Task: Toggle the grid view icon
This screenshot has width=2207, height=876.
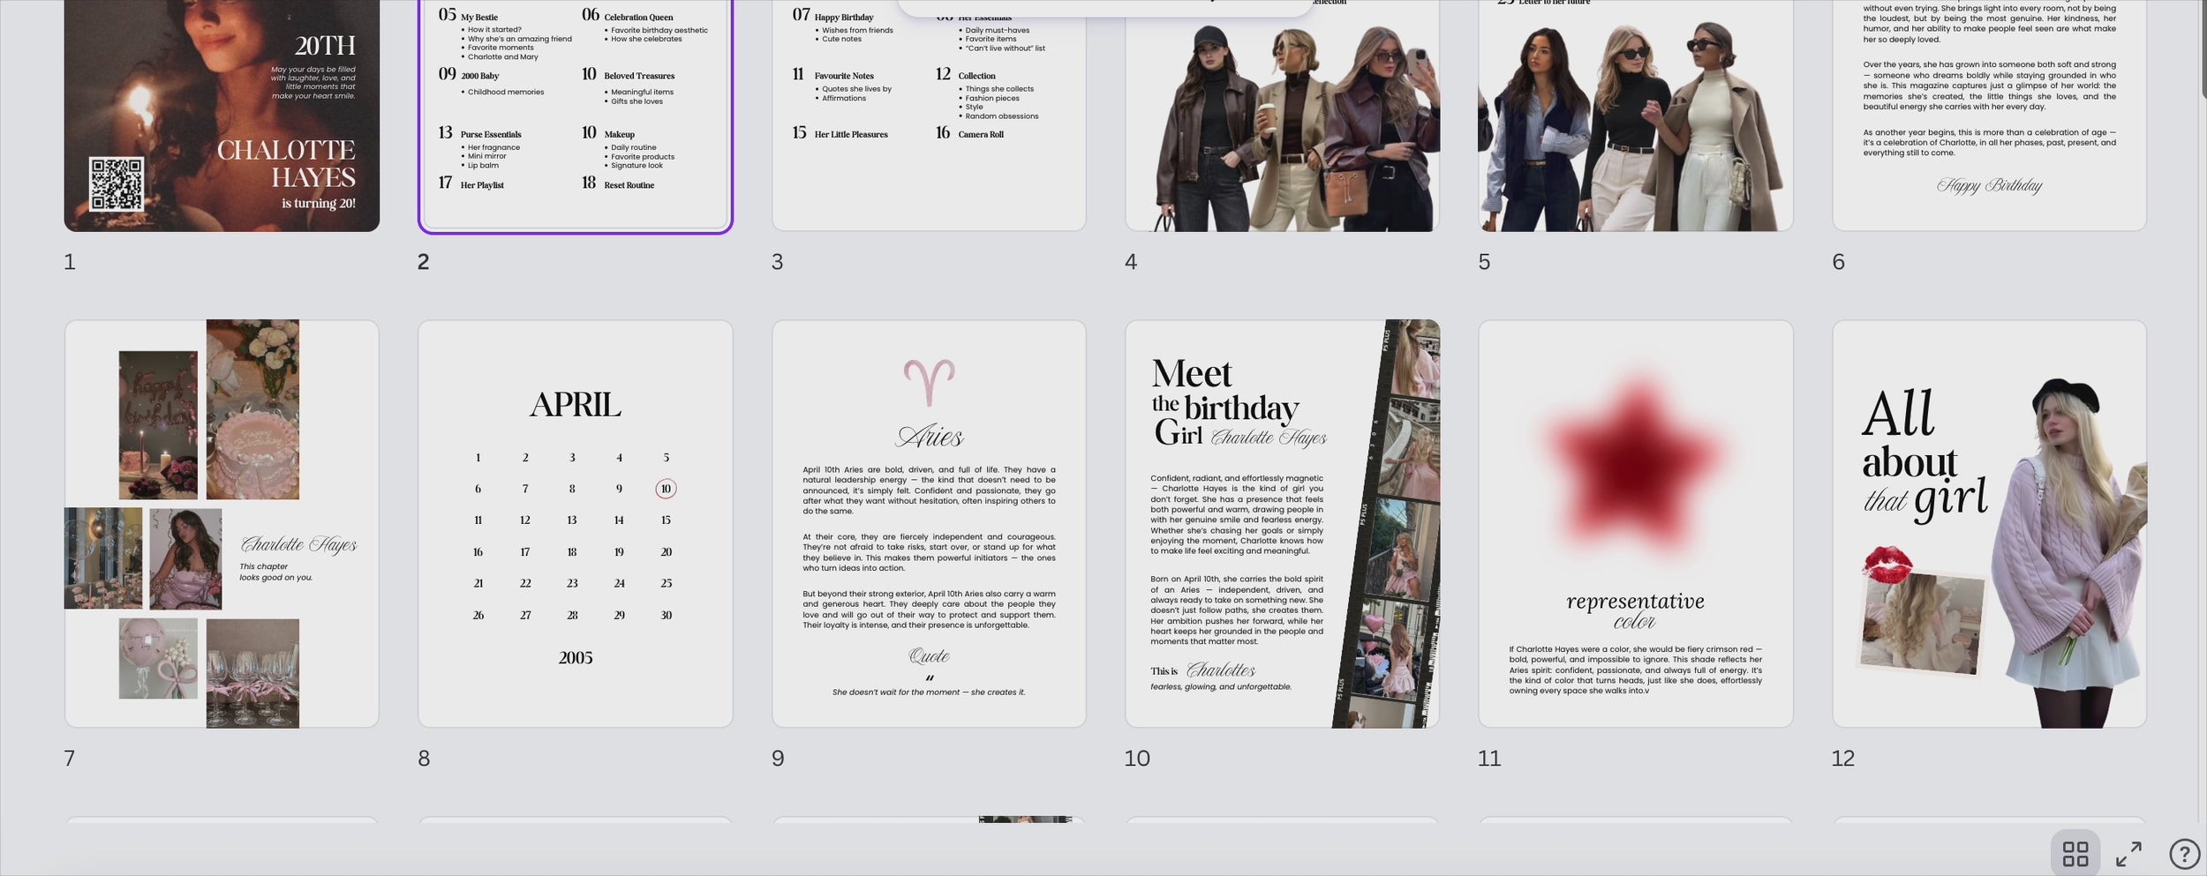Action: (x=2075, y=854)
